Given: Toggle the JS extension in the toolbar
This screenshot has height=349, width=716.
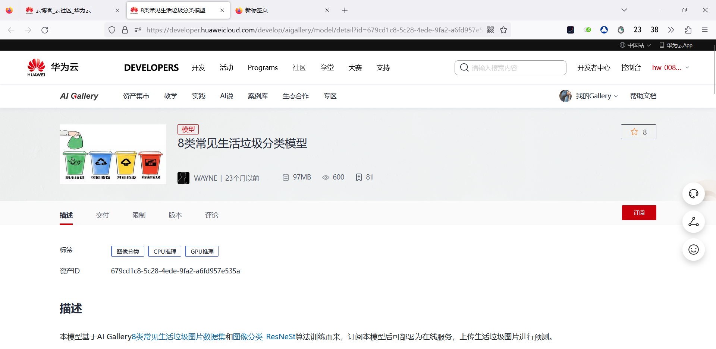Looking at the screenshot, I should click(x=587, y=29).
